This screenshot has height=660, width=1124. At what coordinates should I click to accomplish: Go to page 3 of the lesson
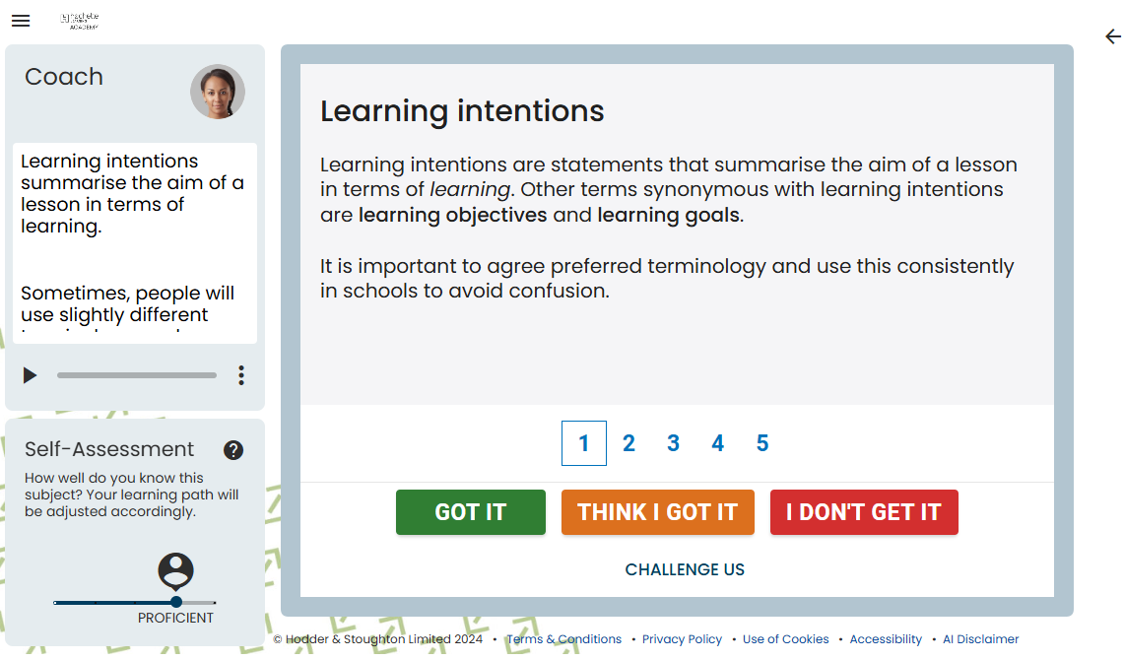pos(673,443)
